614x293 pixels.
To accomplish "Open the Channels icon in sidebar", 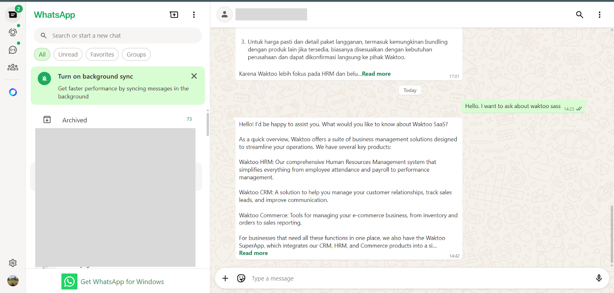I will [13, 50].
